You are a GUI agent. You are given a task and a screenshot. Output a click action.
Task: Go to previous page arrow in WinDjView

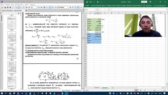29,7
